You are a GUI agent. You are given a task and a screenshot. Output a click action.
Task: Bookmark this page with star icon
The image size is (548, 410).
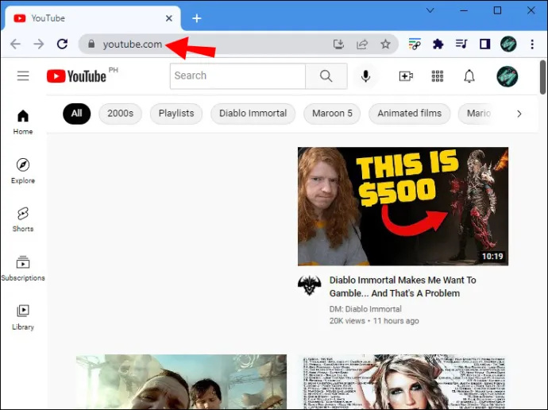coord(385,44)
